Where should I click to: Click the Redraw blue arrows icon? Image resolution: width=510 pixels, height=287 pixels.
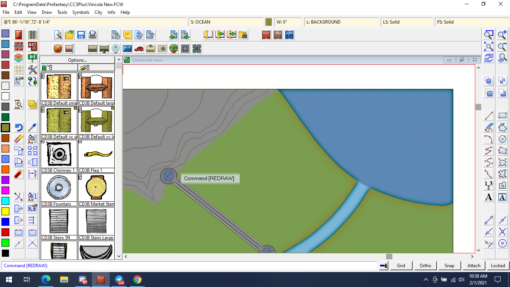[489, 58]
